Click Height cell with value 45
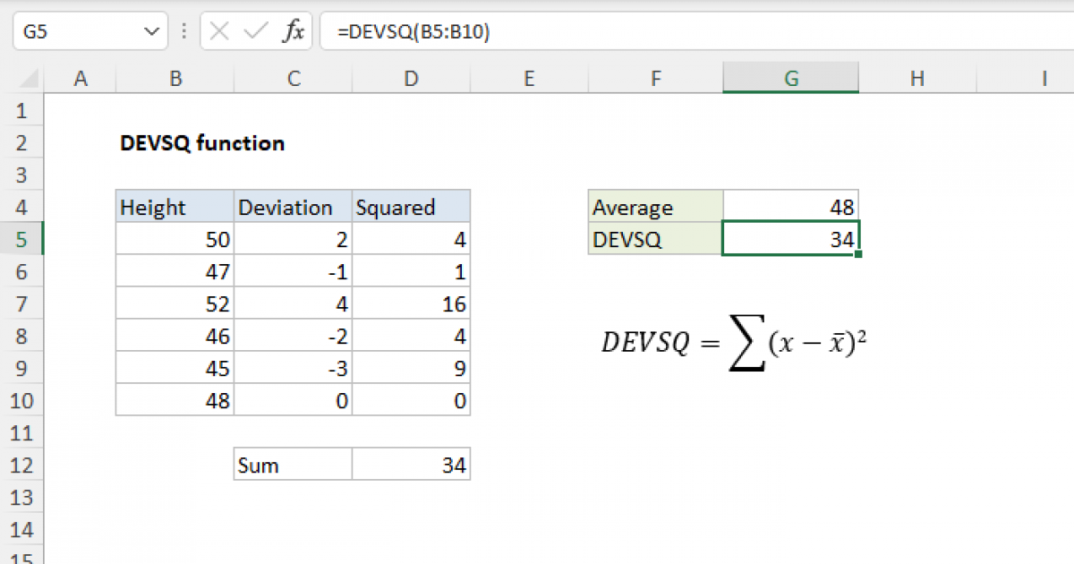Viewport: 1074px width, 564px height. click(x=175, y=369)
